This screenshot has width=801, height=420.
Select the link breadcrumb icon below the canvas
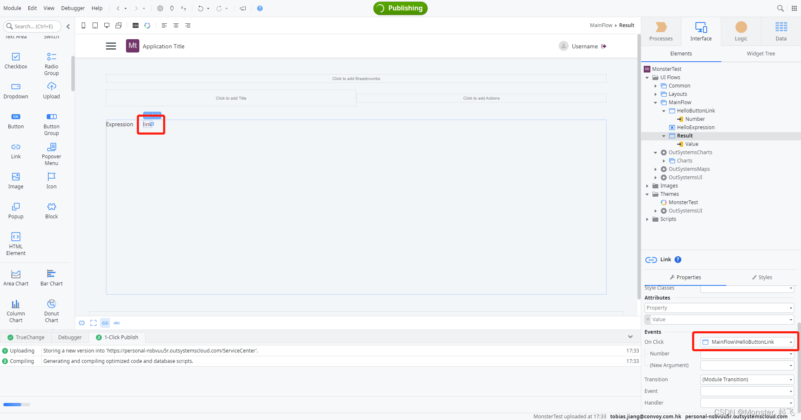(x=105, y=323)
